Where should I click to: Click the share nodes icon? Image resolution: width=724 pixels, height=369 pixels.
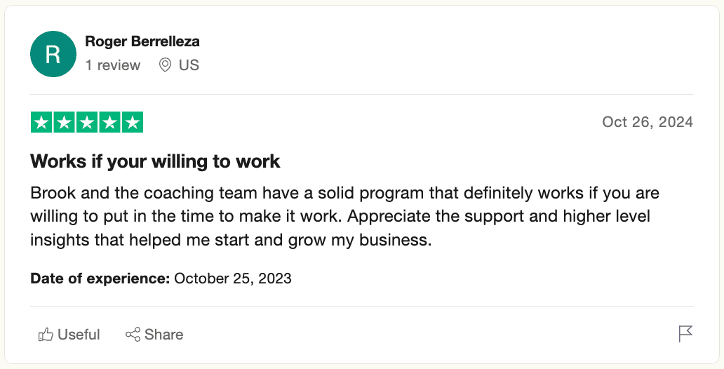[133, 335]
